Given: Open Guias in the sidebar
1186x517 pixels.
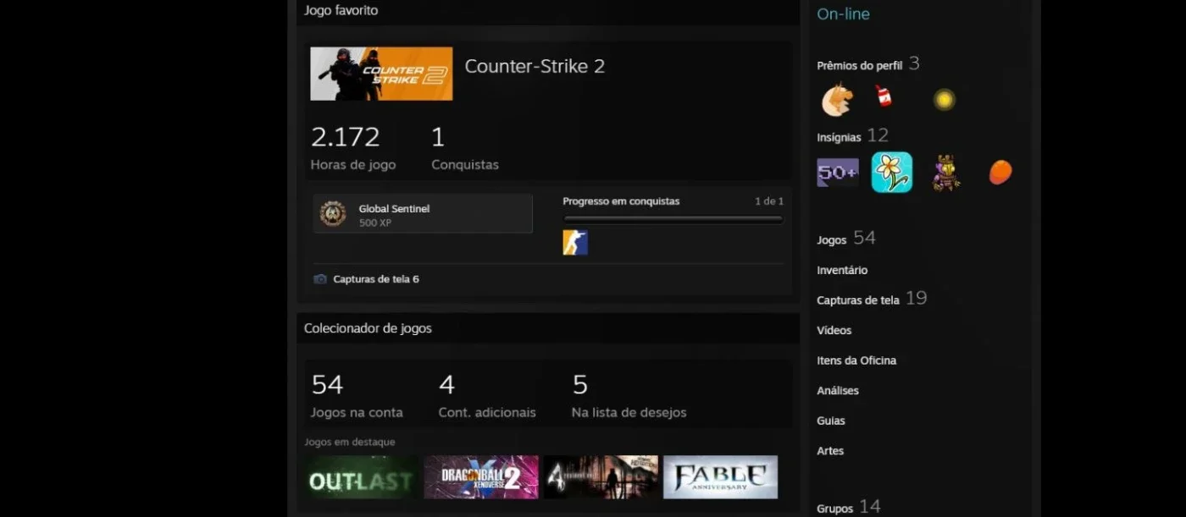Looking at the screenshot, I should click(x=831, y=421).
